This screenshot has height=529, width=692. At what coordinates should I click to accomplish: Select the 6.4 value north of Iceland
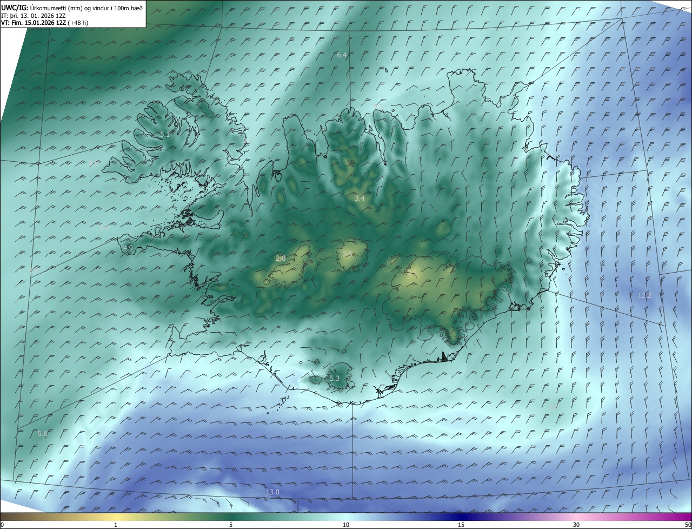[x=342, y=55]
